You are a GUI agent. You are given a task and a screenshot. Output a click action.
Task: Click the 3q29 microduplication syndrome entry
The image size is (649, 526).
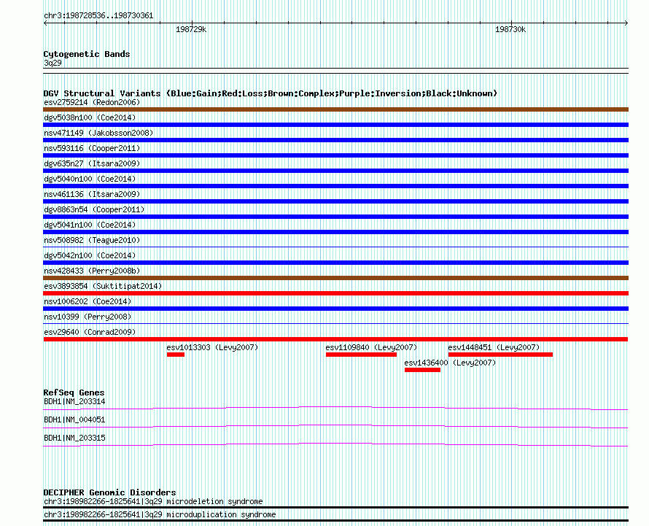coord(160,515)
